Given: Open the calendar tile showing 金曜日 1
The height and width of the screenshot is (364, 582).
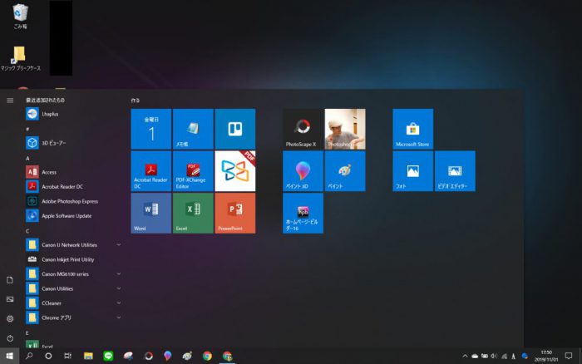Looking at the screenshot, I should pos(151,129).
